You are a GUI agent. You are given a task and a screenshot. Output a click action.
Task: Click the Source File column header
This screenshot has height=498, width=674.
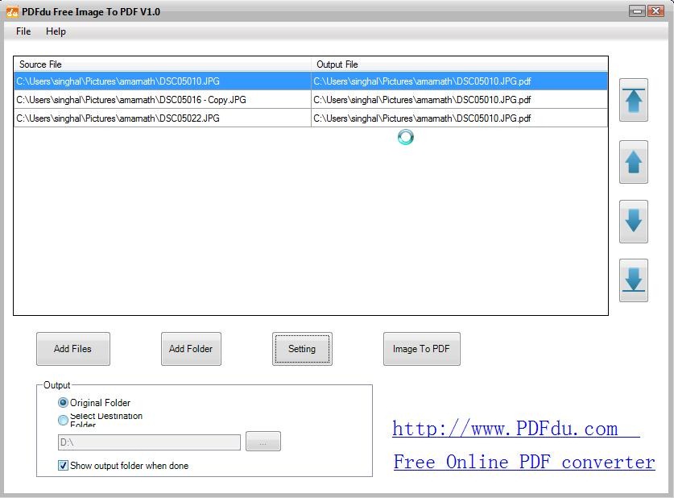(x=163, y=64)
